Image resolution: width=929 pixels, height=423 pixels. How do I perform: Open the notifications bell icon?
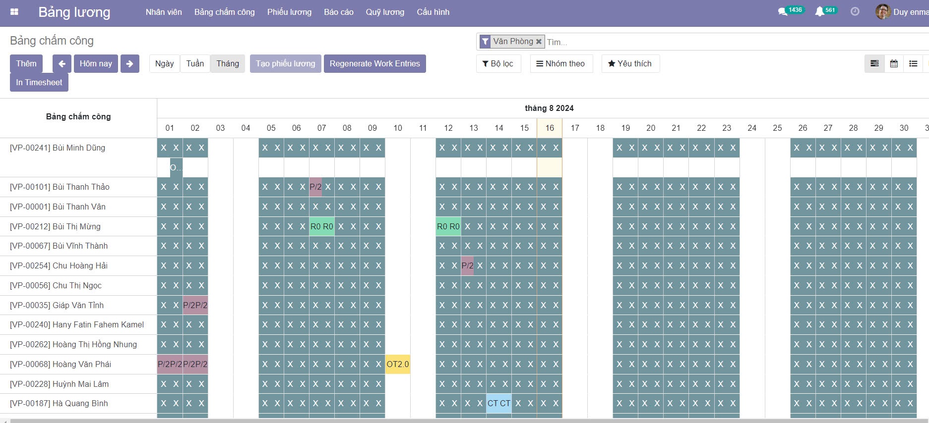[819, 11]
